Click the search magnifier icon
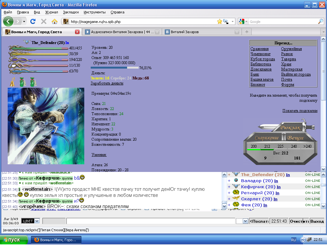The image size is (327, 245). [x=320, y=21]
